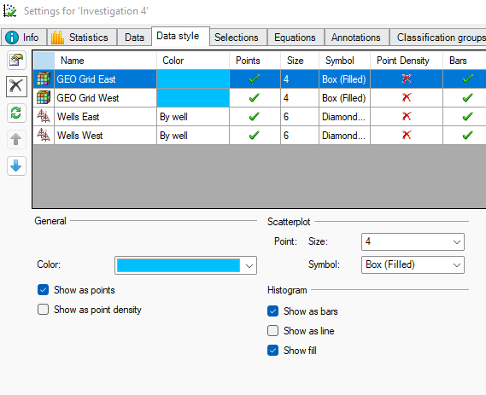Click the green refresh arrows icon

(x=16, y=113)
